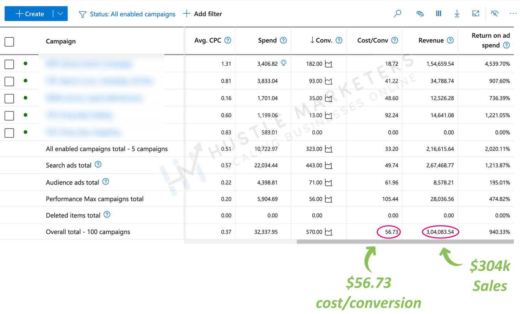The width and height of the screenshot is (520, 314).
Task: Toggle green status dot of 0.00% ROAS campaign
Action: pyautogui.click(x=25, y=132)
